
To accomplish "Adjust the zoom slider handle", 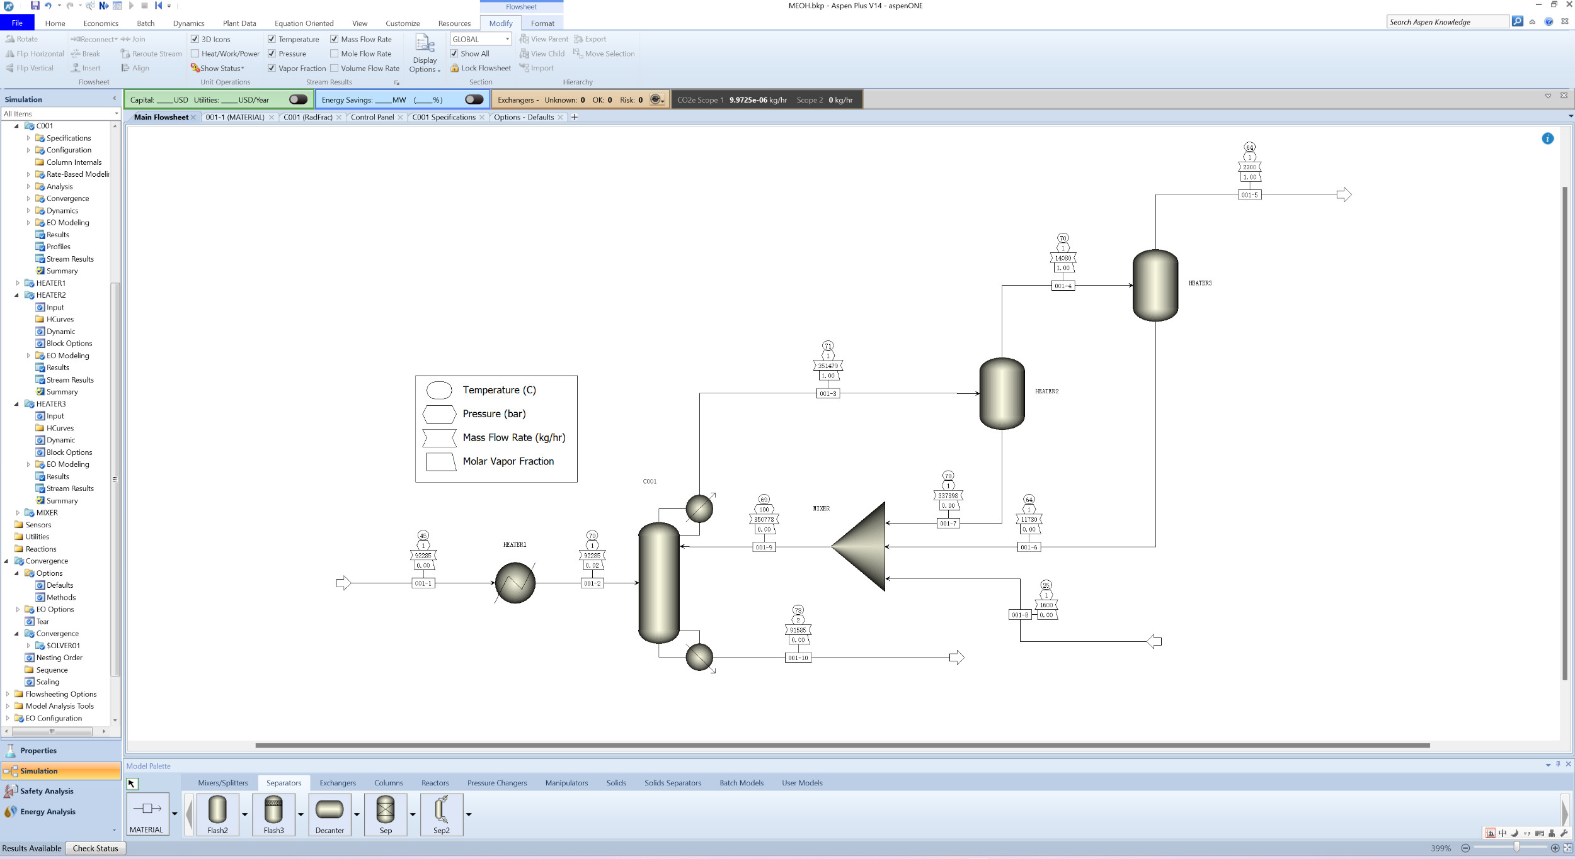I will tap(1516, 848).
